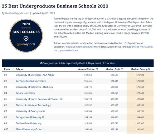
Task: Click the $18,985 annual tuition cell
Action: pyautogui.click(x=88, y=123)
